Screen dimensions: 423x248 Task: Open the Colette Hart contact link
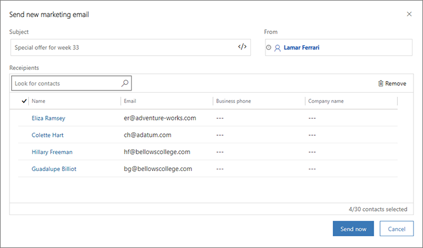tap(48, 135)
